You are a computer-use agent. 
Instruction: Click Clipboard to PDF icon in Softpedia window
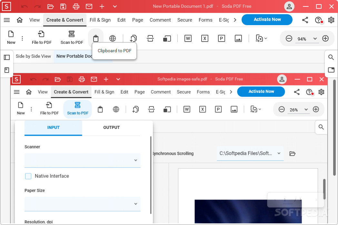click(x=100, y=109)
